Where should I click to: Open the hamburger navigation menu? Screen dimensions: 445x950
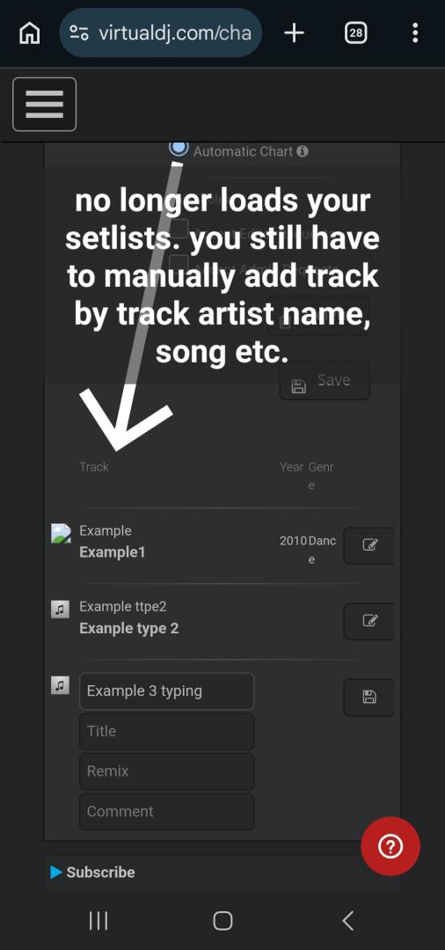(44, 104)
